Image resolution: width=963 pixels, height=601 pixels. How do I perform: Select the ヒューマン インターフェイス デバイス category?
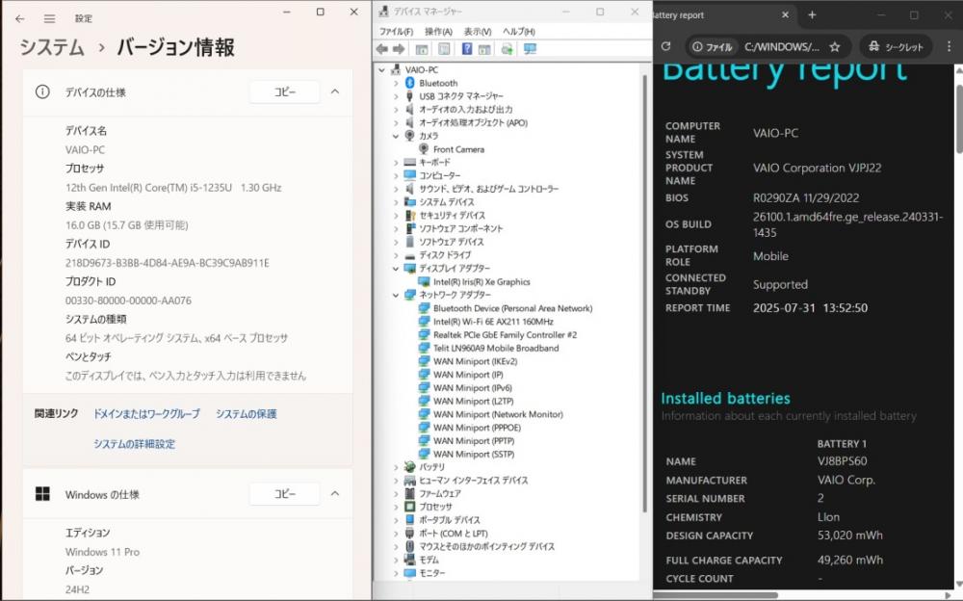click(474, 481)
